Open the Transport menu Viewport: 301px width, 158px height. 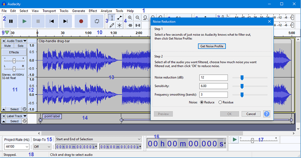(49, 11)
